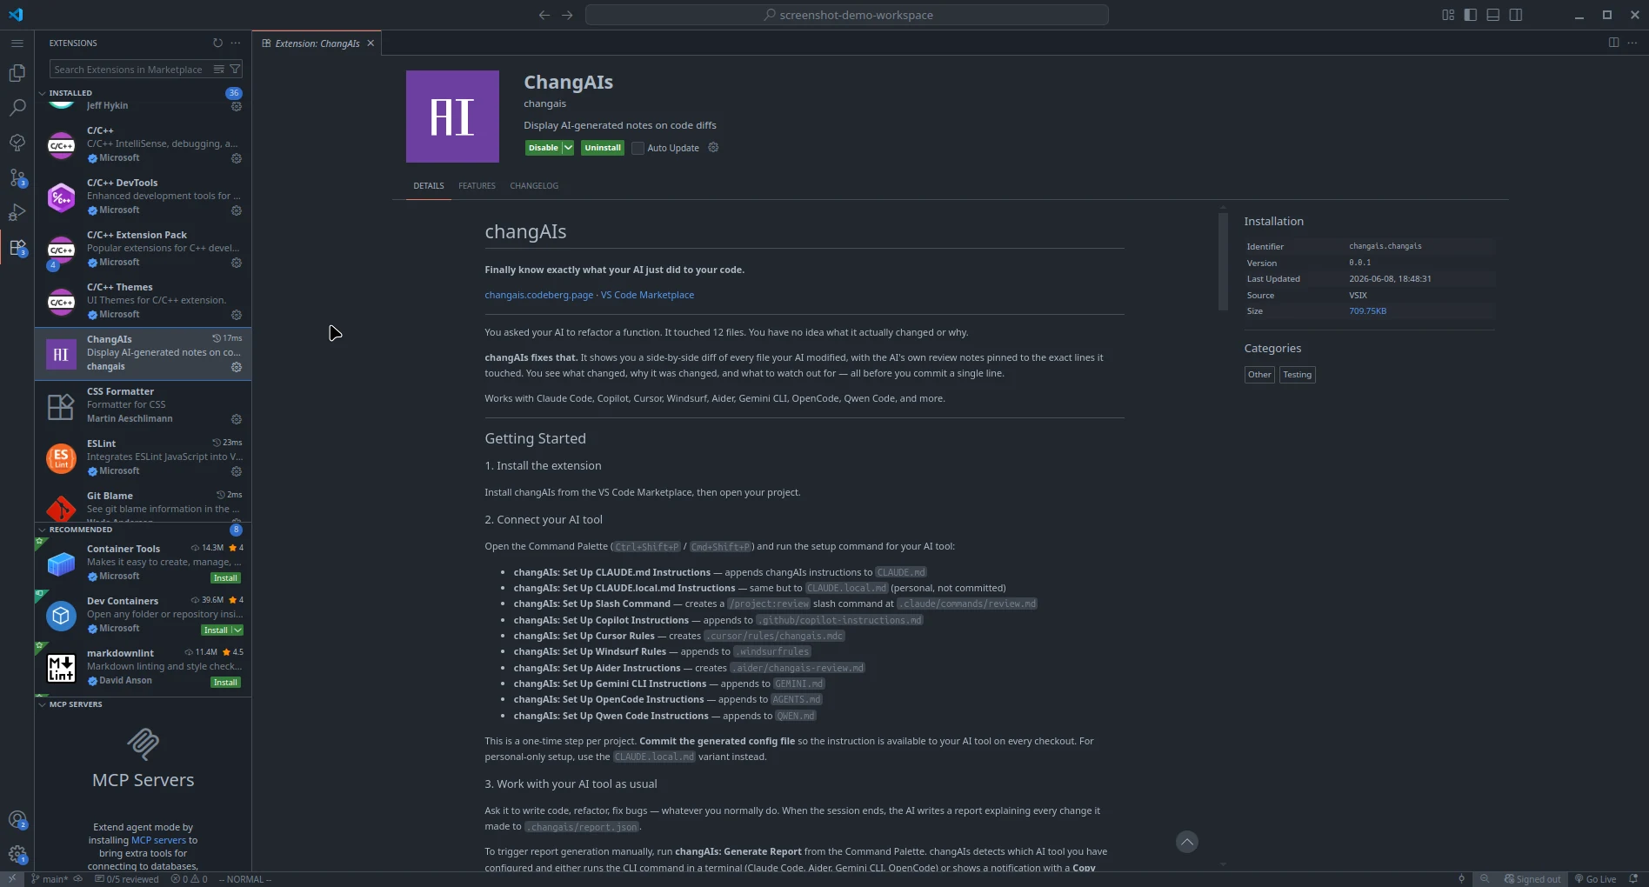Toggle secondary side bar visibility
This screenshot has height=887, width=1649.
(x=1516, y=15)
